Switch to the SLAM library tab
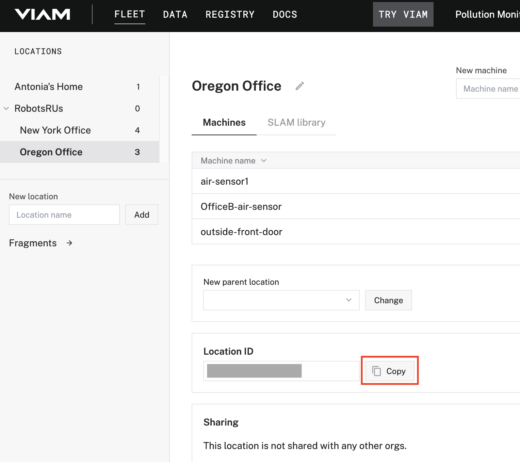 click(x=296, y=123)
